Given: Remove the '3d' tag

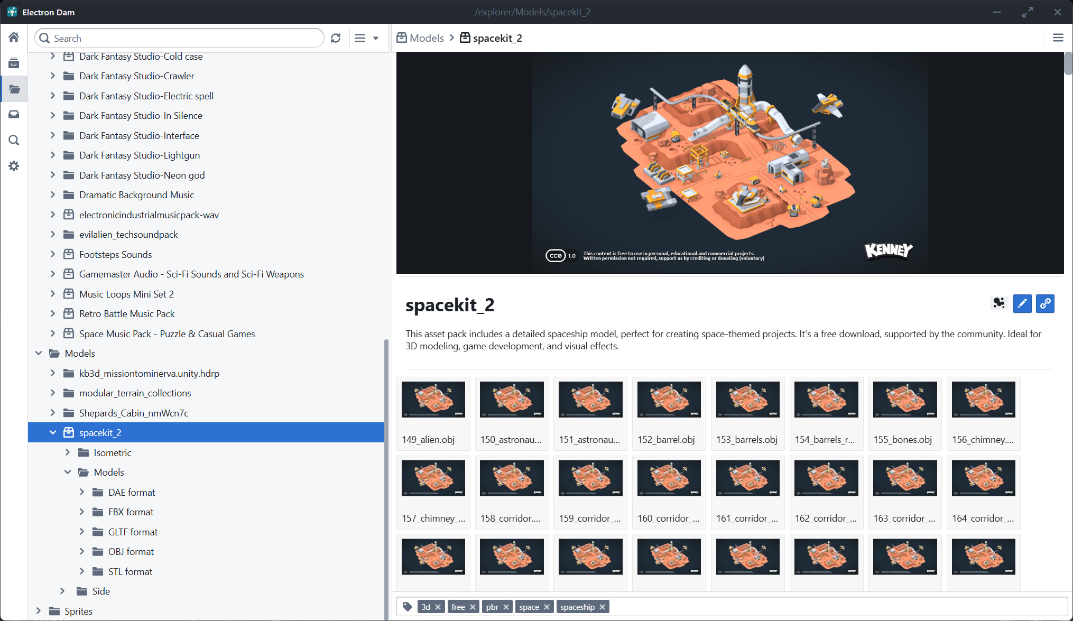Looking at the screenshot, I should [438, 607].
